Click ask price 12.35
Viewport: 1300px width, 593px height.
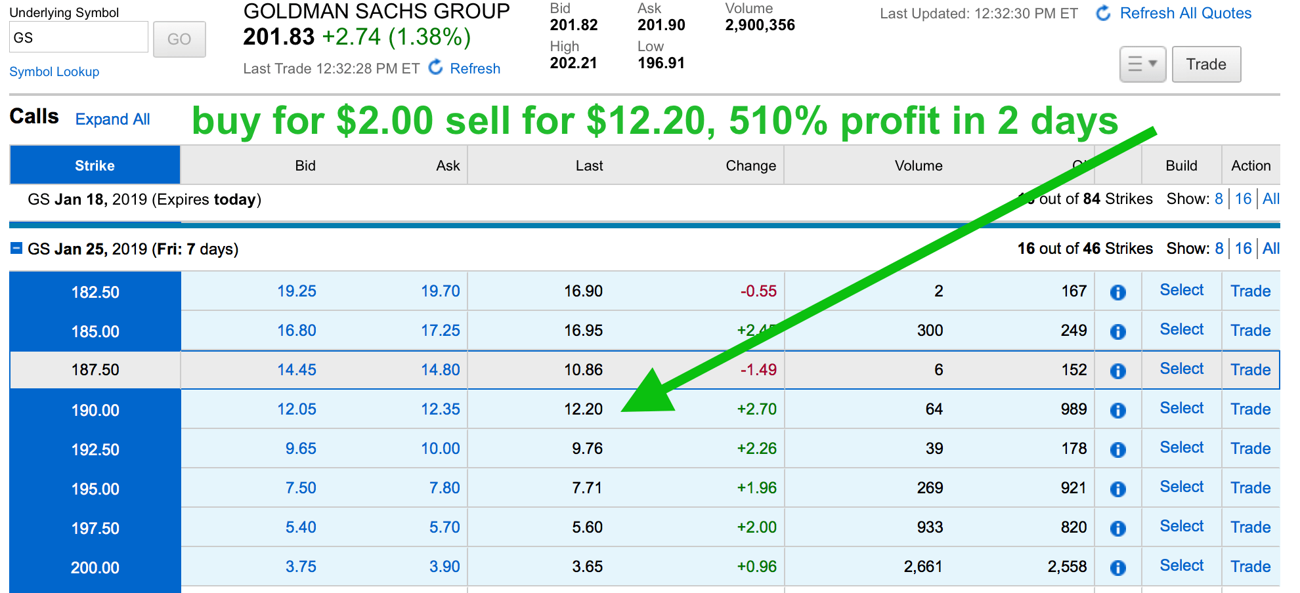coord(441,409)
